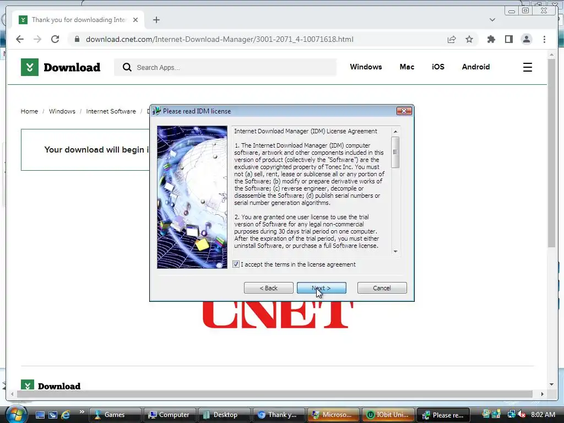Click the Windows breadcrumb link
The height and width of the screenshot is (423, 564).
[x=62, y=111]
